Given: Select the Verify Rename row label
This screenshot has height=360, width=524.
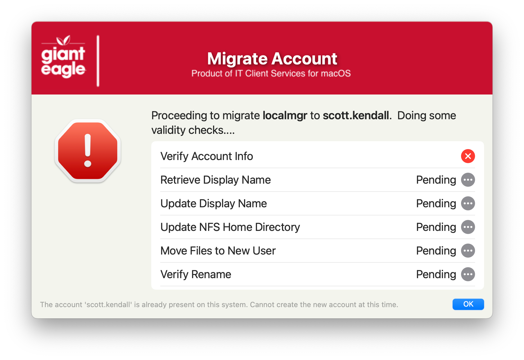Looking at the screenshot, I should tap(196, 274).
